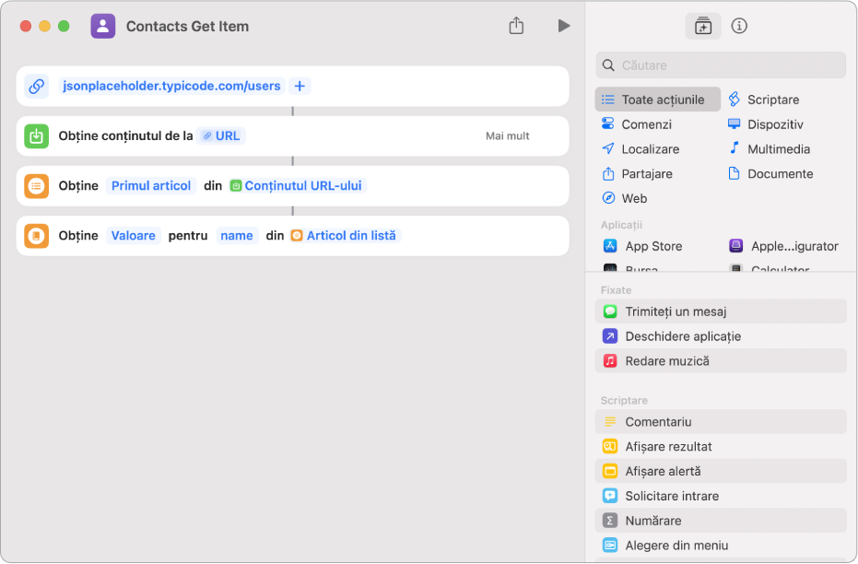
Task: Add another URL with the plus button
Action: tap(300, 87)
